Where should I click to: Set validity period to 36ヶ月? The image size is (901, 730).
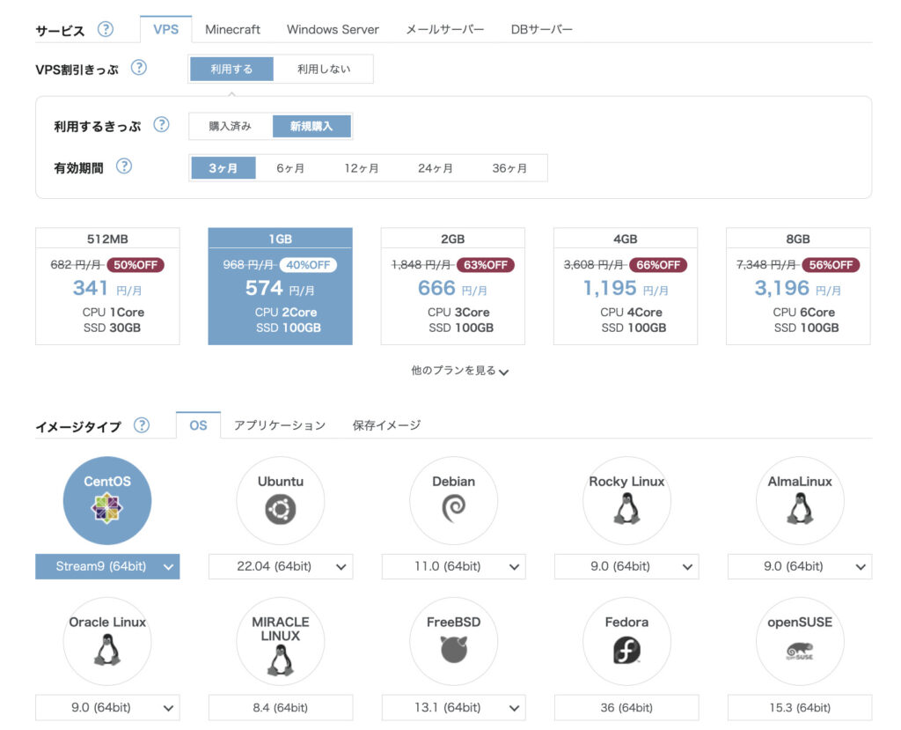[x=509, y=168]
